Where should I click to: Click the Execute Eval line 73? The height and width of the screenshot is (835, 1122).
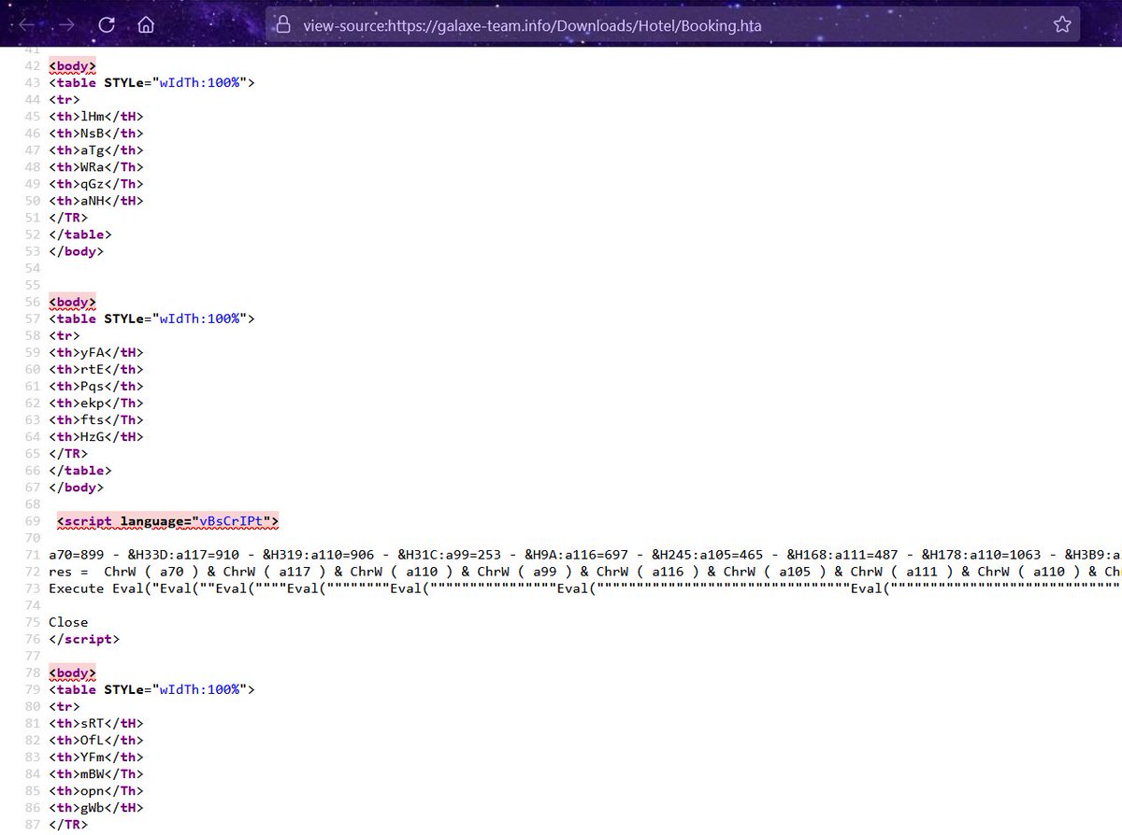(585, 587)
